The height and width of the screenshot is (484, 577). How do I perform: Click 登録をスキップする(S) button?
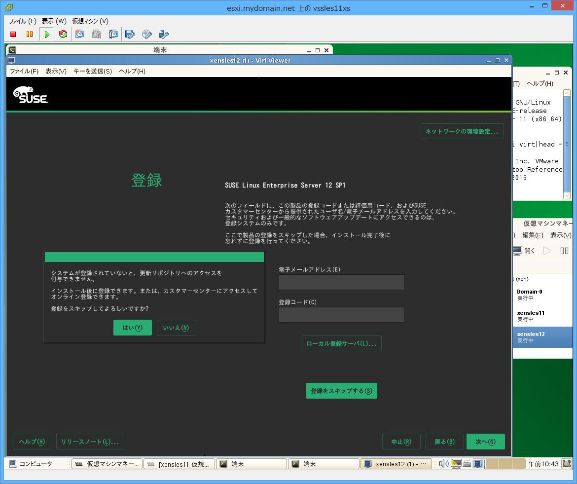[x=341, y=391]
